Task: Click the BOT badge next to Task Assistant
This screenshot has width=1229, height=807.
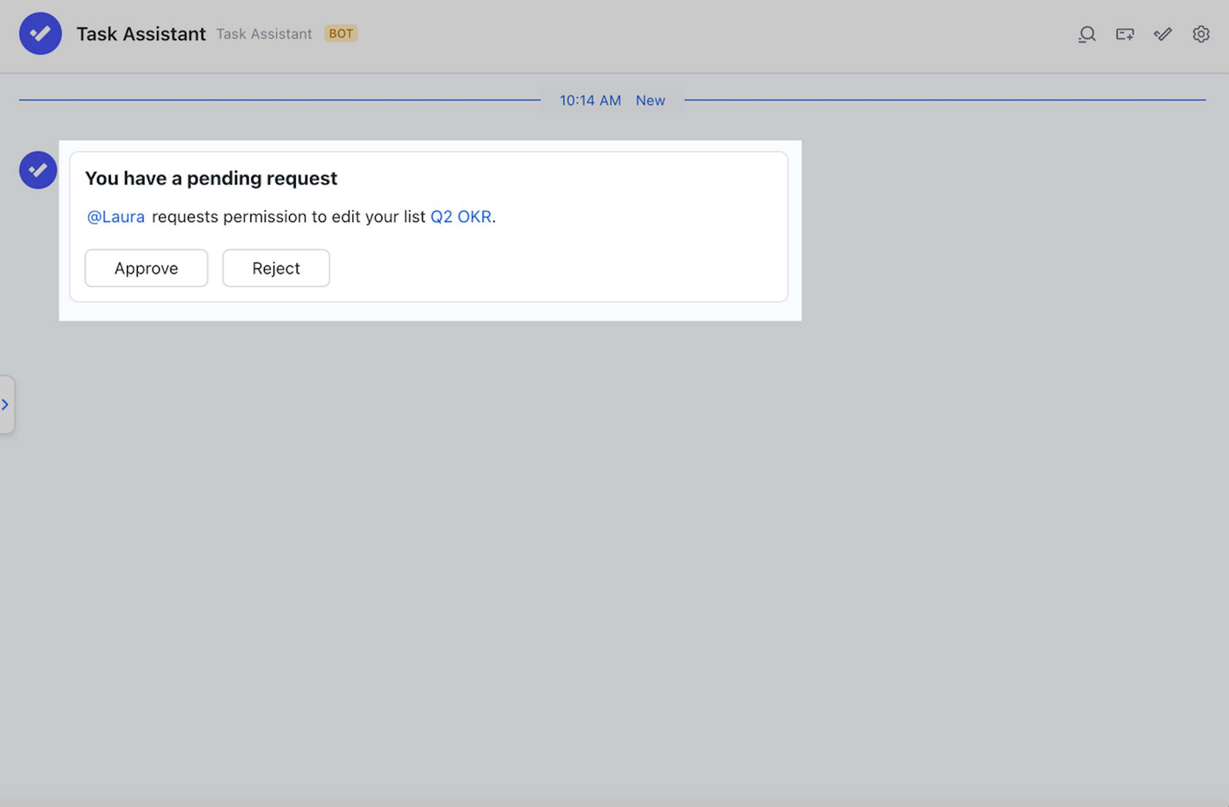Action: coord(341,33)
